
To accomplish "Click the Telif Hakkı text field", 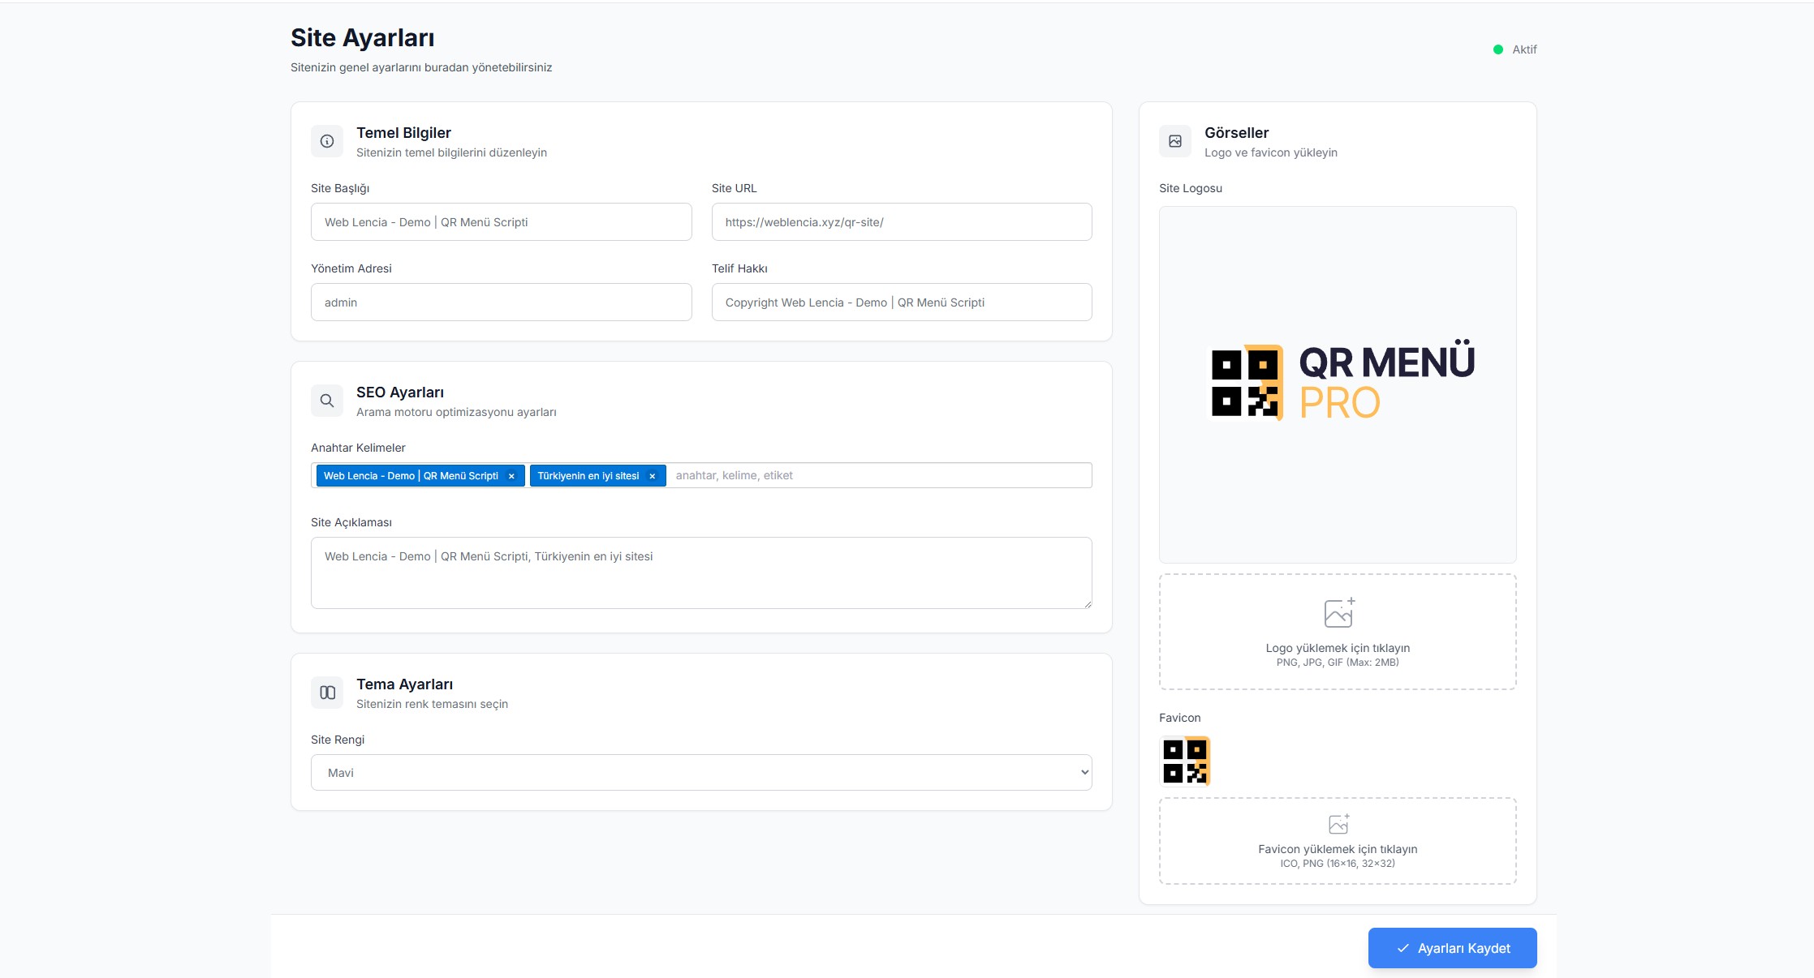I will click(x=901, y=302).
